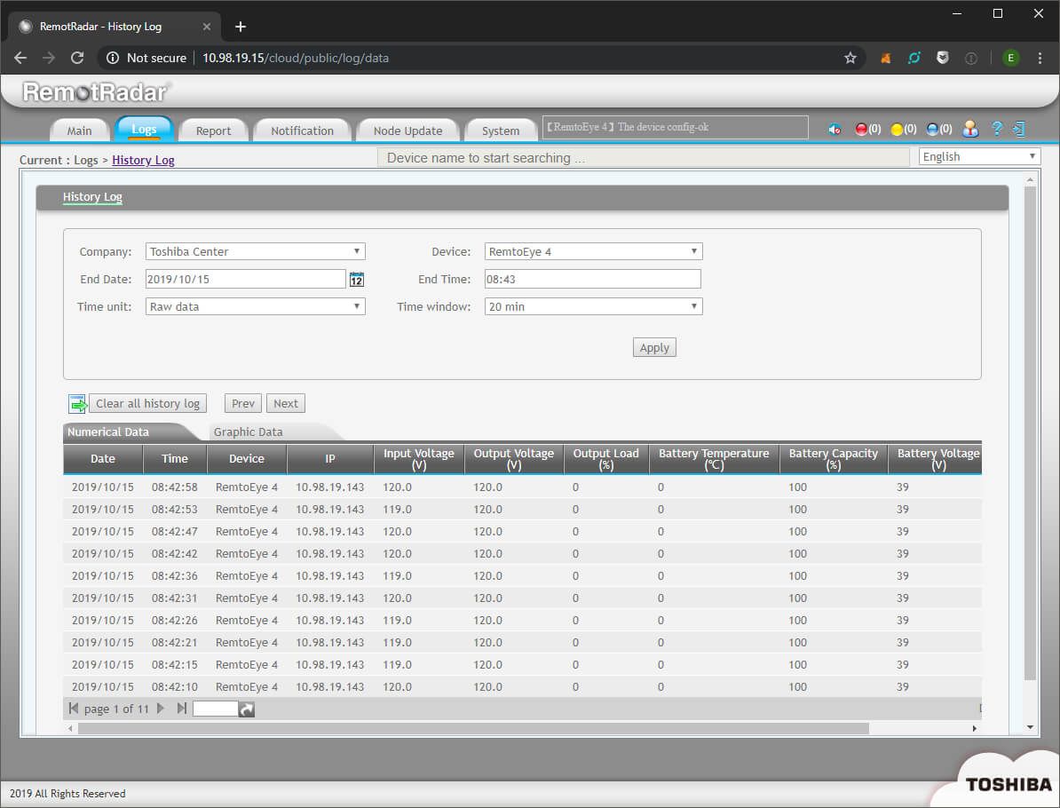
Task: Click the End Time input field
Action: pyautogui.click(x=592, y=280)
